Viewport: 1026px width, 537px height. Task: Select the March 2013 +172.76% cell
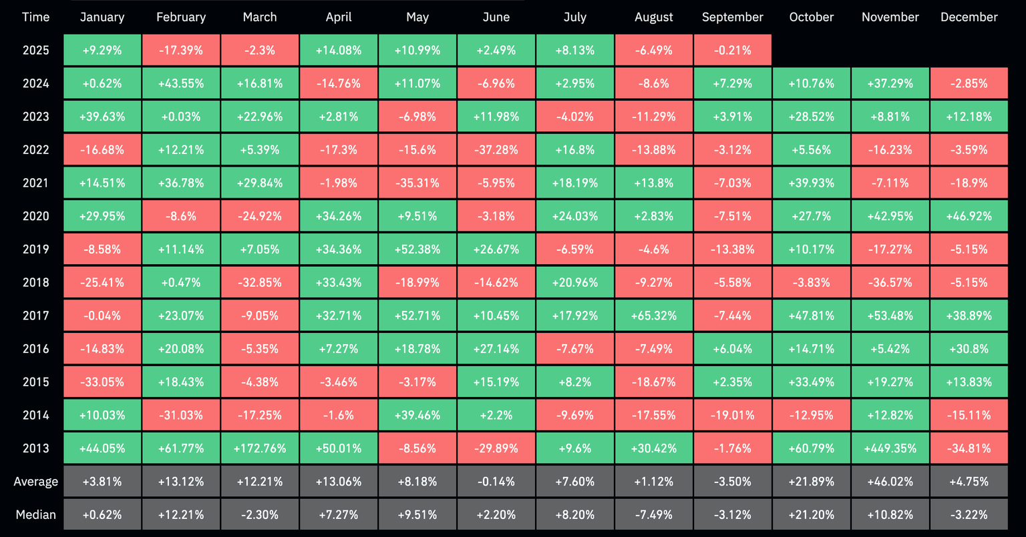click(x=260, y=448)
